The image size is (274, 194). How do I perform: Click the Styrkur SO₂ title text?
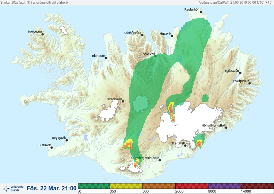34,3
